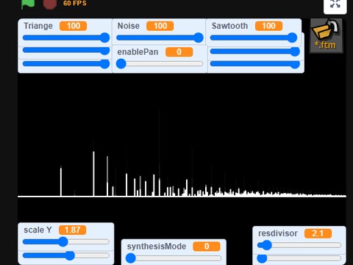353x265 pixels.
Task: Click the Sawtooth value 100 readout
Action: tap(268, 26)
